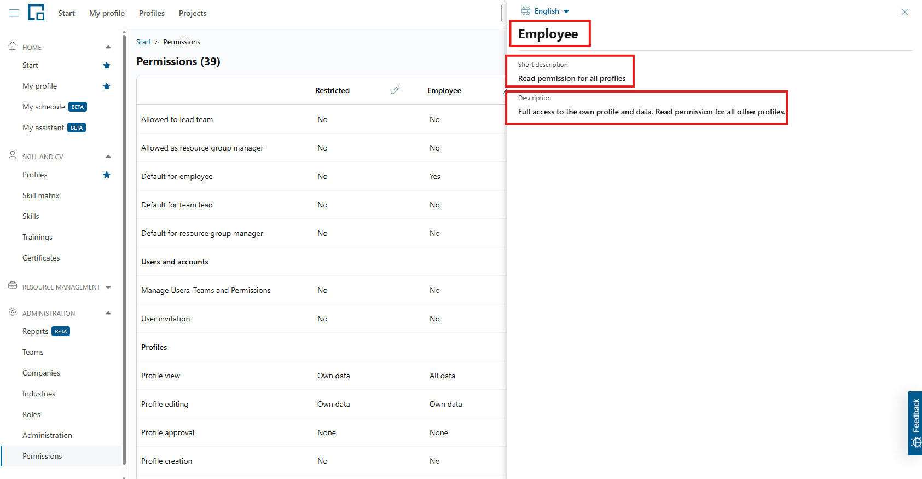Expand the RESOURCE MANAGEMENT section
922x479 pixels.
tap(108, 287)
